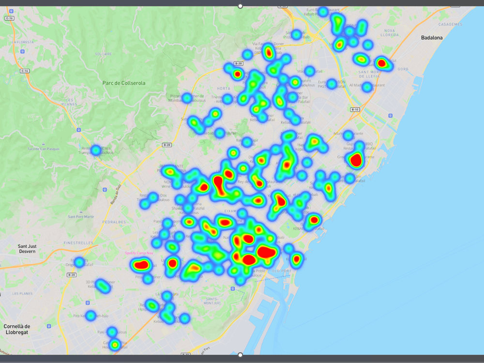Click the B-10 road shield

pyautogui.click(x=355, y=109)
